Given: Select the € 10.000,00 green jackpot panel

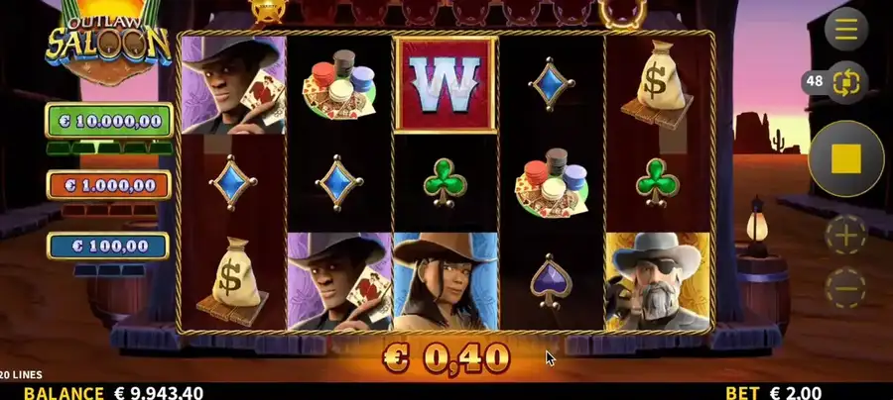Looking at the screenshot, I should [x=109, y=121].
